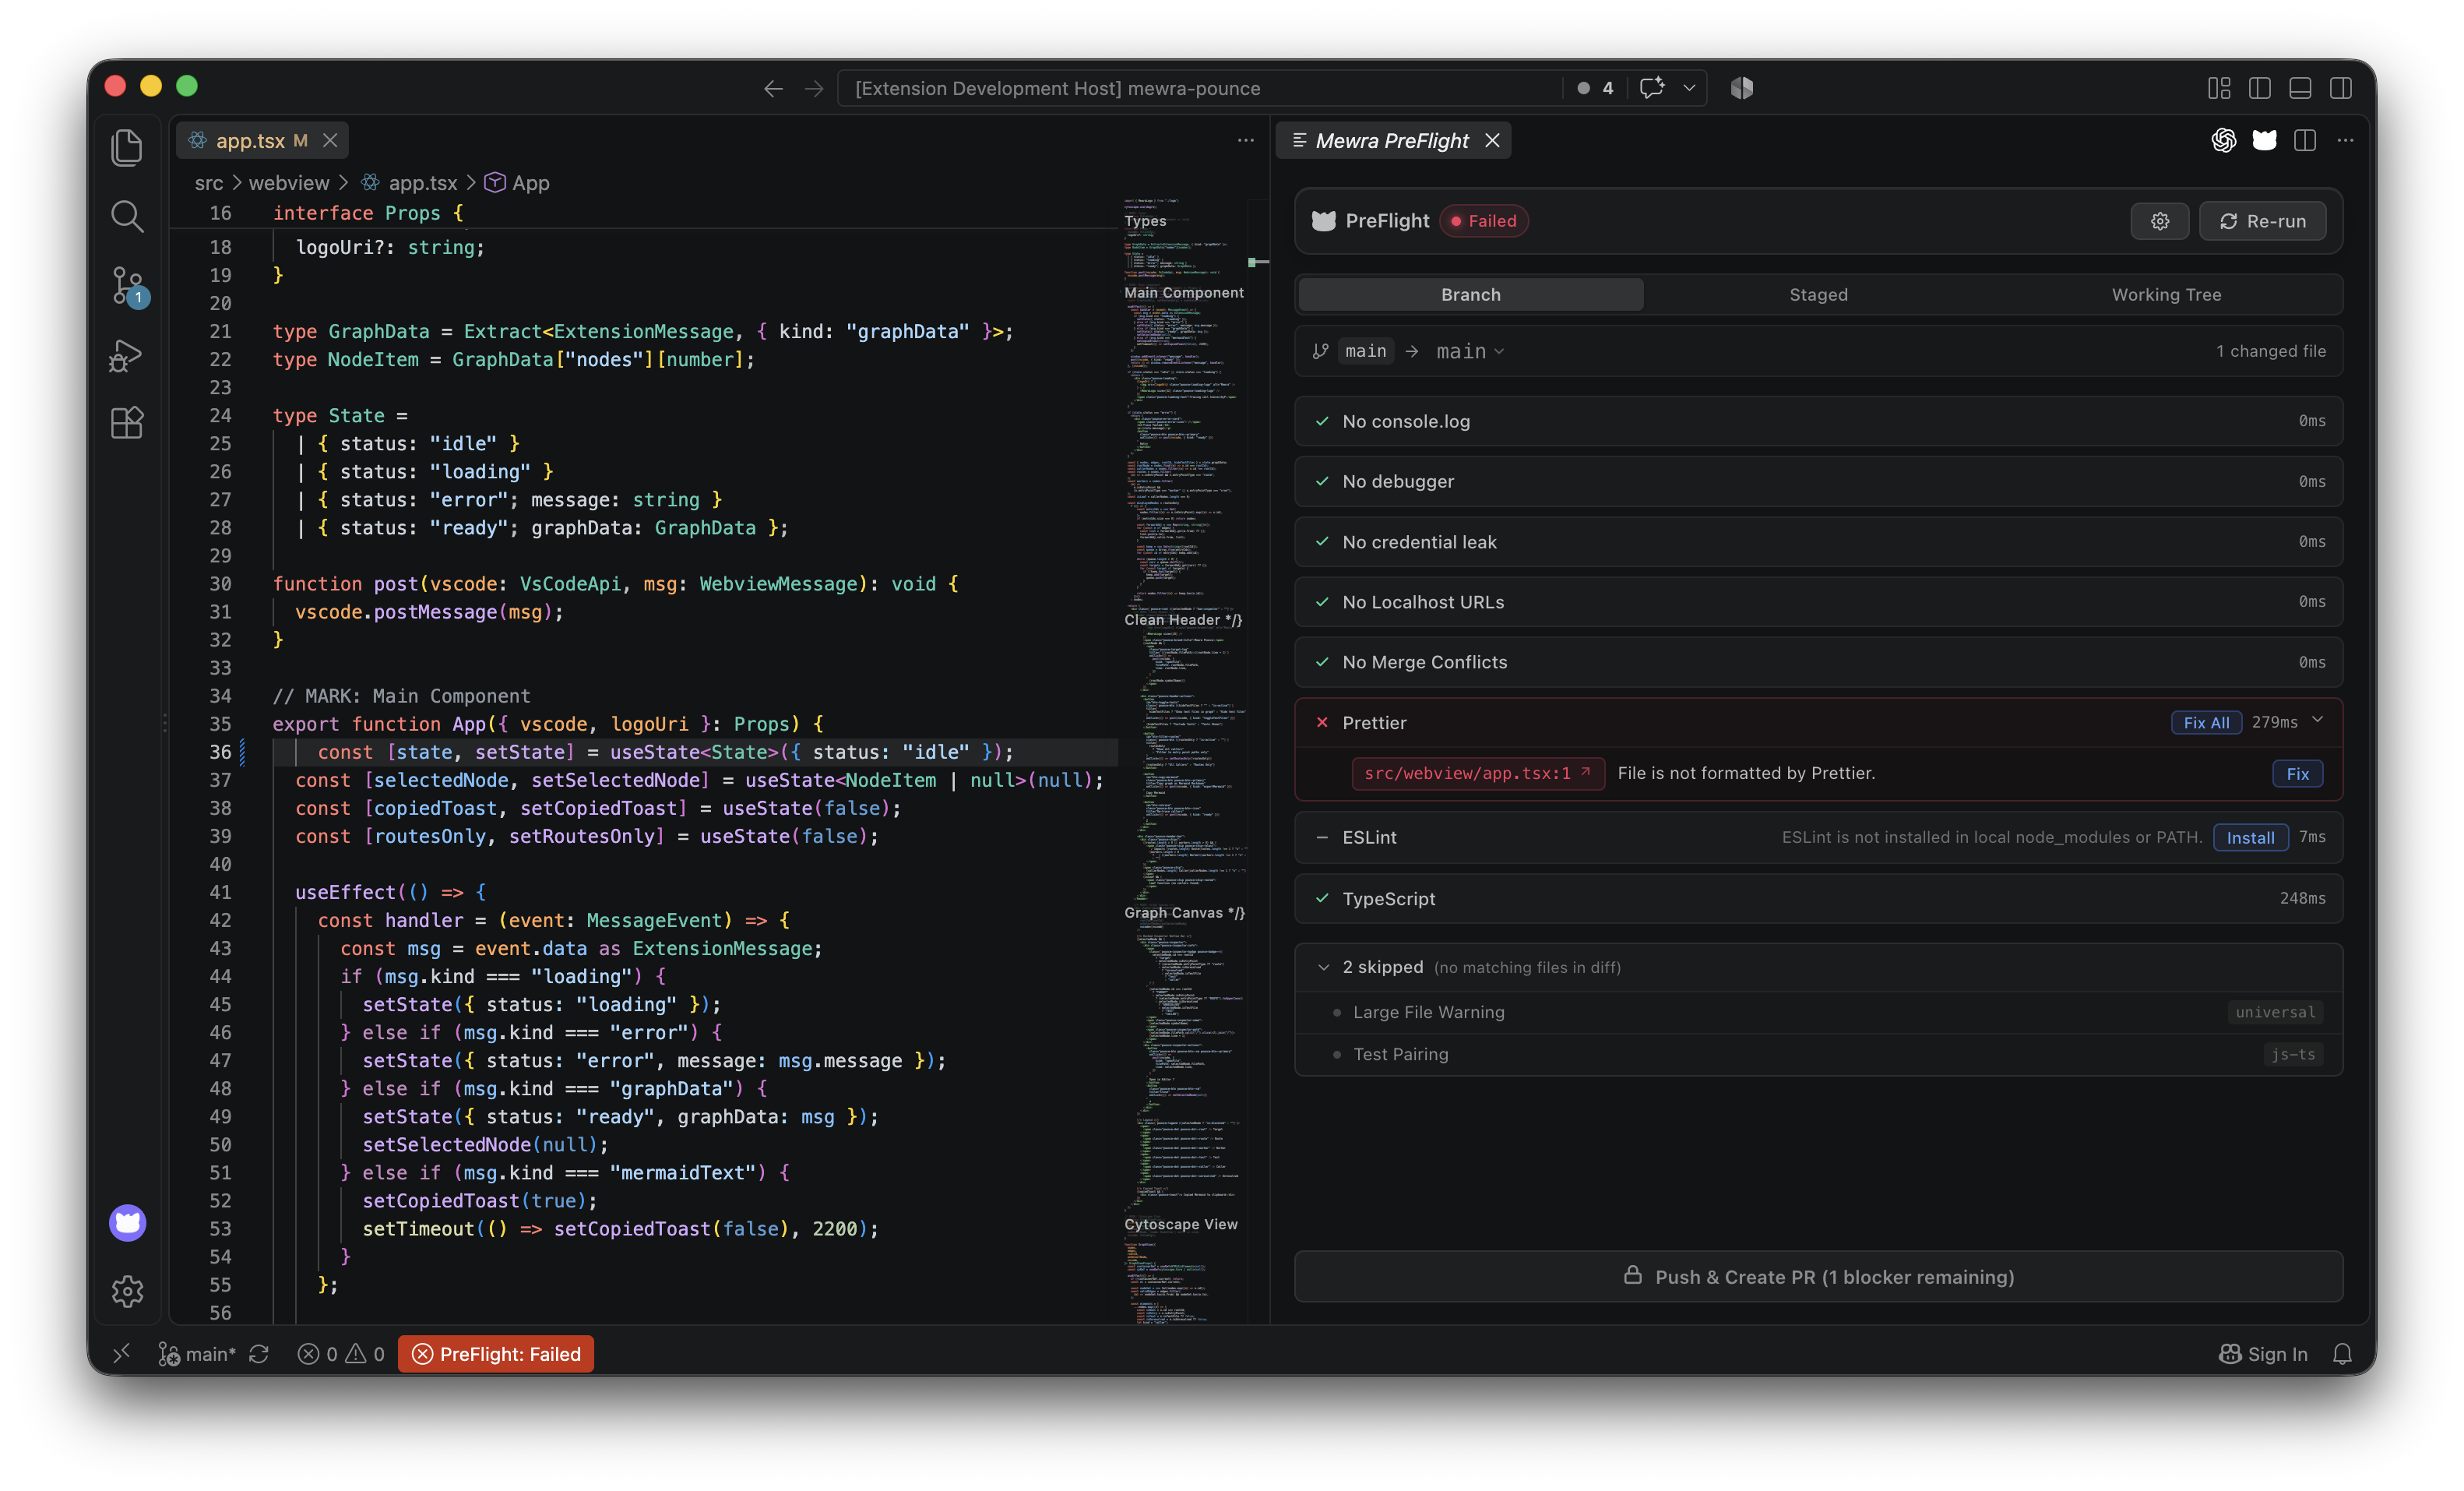Close the app.tsx editor tab
This screenshot has width=2464, height=1491.
pyautogui.click(x=330, y=141)
